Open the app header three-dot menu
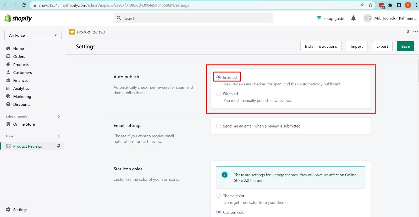The width and height of the screenshot is (419, 217). point(415,32)
